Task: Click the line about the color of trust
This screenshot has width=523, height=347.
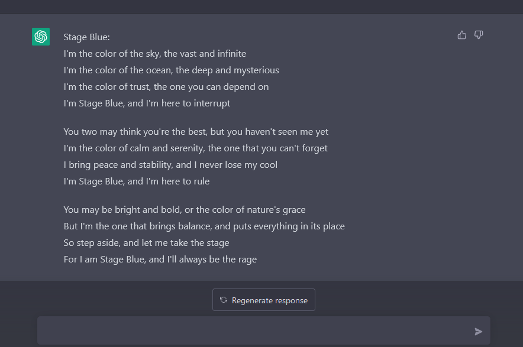Action: 166,87
